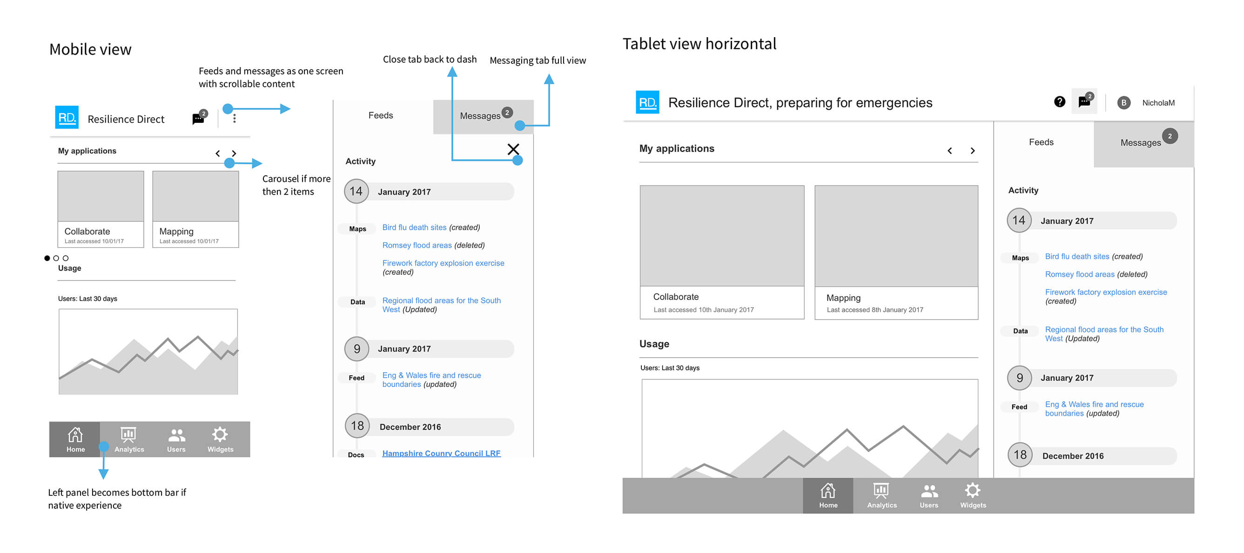Click the help question mark icon

pos(1059,102)
